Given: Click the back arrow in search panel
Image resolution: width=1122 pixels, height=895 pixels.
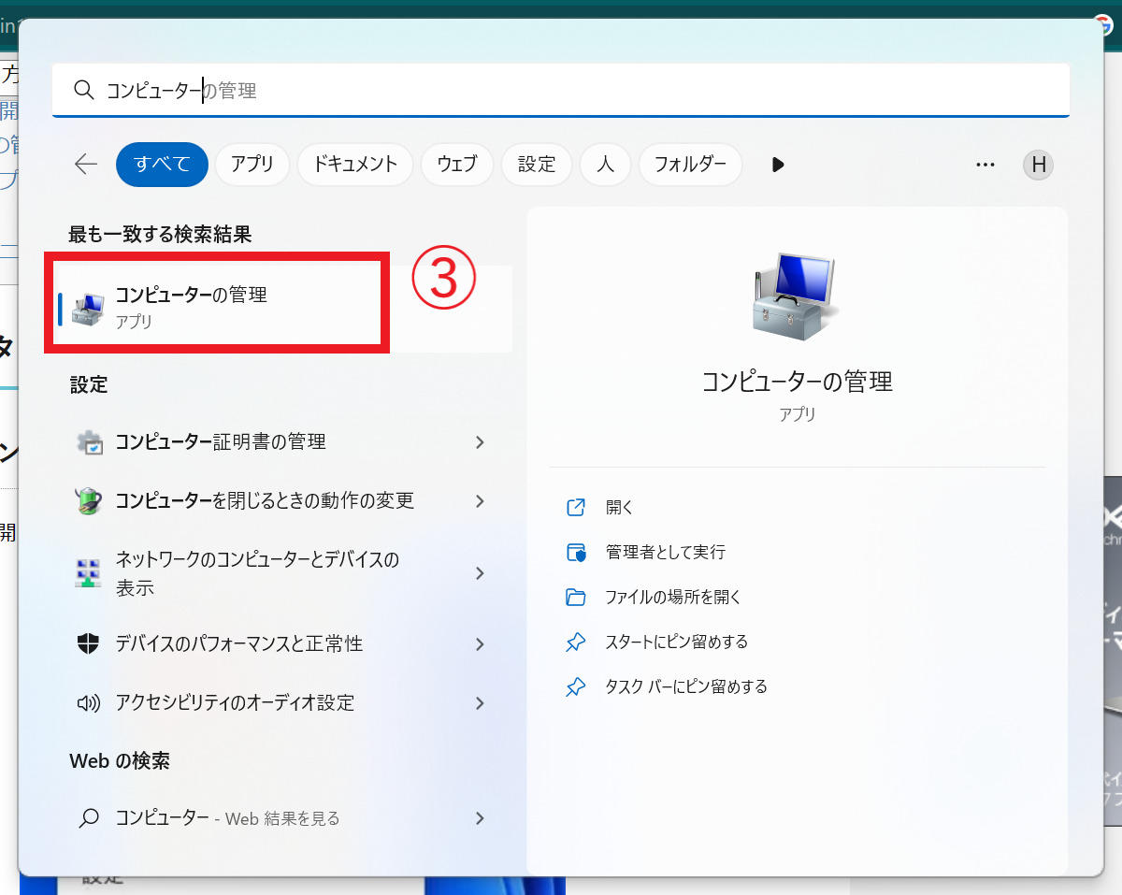Looking at the screenshot, I should click(x=86, y=165).
